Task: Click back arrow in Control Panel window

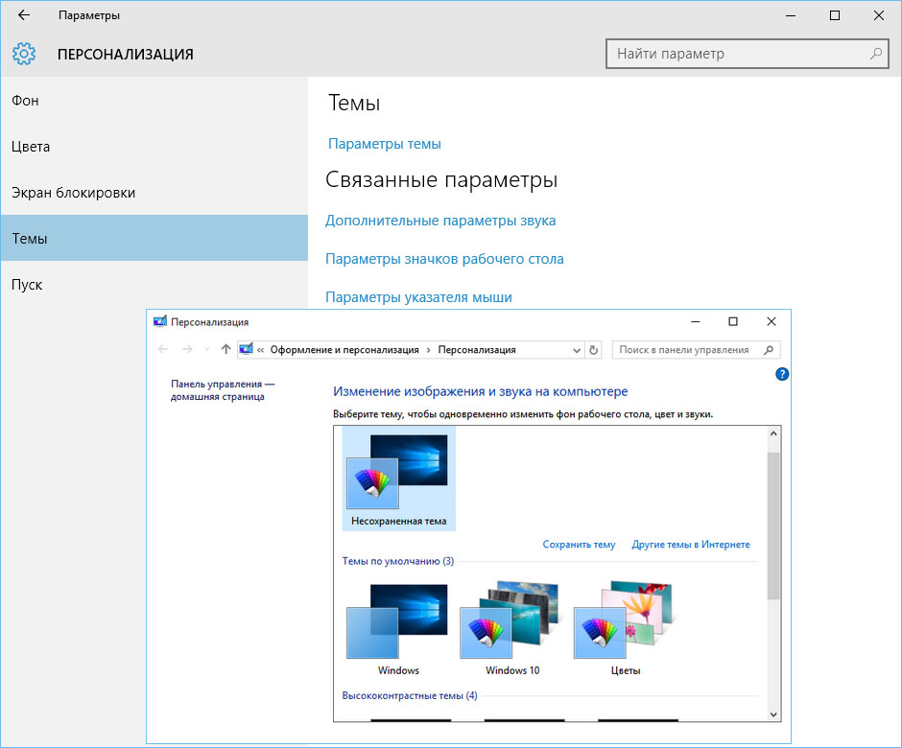Action: pyautogui.click(x=163, y=349)
